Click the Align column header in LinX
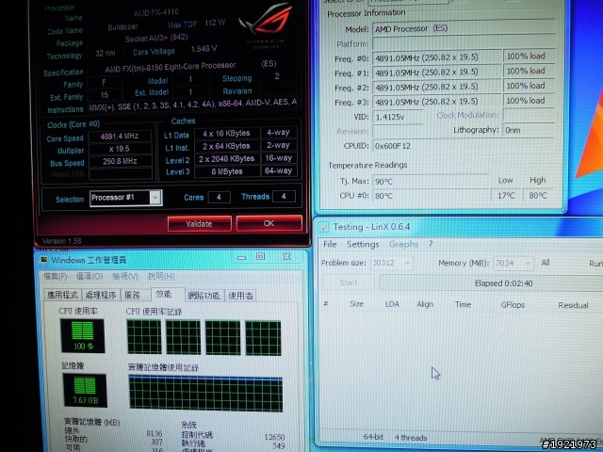 click(x=425, y=304)
